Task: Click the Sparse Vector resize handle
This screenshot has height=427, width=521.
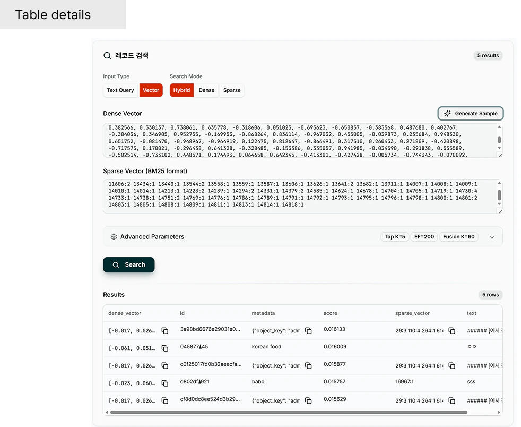Action: [x=500, y=211]
